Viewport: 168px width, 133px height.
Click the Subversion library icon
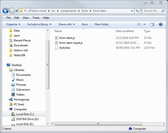pyautogui.click(x=13, y=90)
